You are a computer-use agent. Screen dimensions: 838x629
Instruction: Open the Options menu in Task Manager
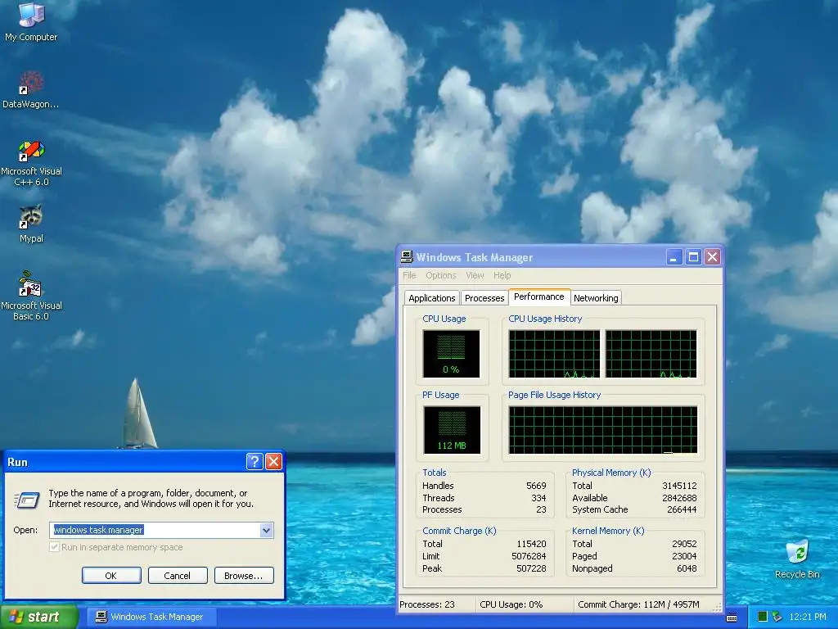pos(441,275)
